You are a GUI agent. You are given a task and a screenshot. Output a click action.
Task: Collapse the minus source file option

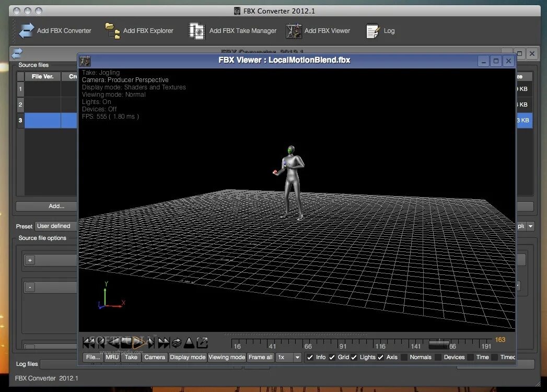[30, 287]
